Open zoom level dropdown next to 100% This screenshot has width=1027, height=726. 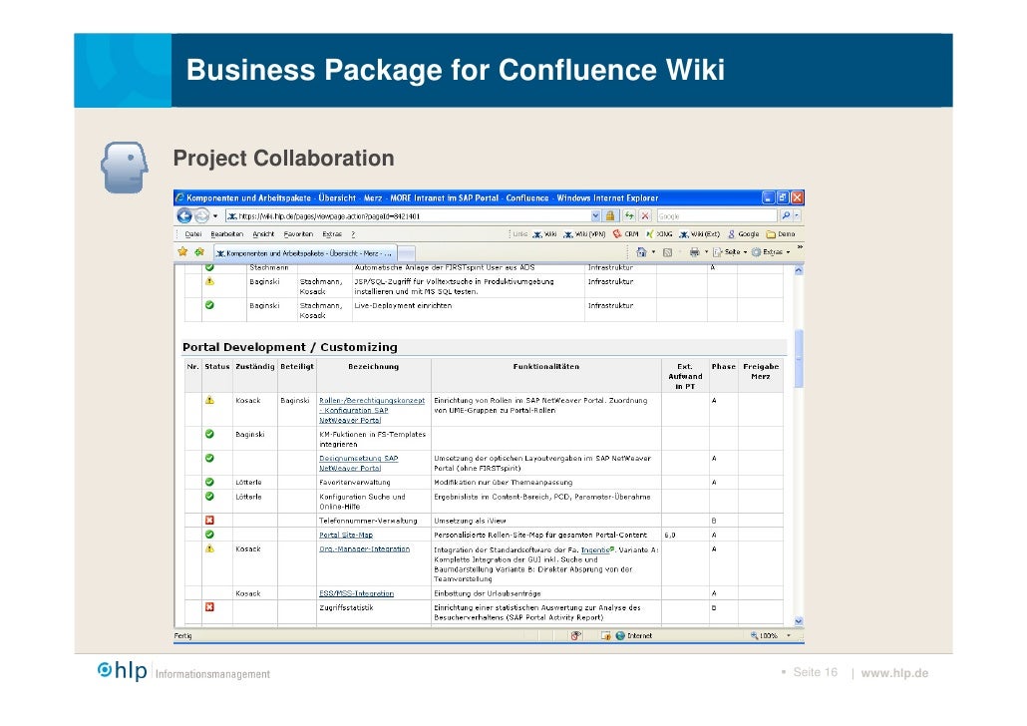point(789,635)
